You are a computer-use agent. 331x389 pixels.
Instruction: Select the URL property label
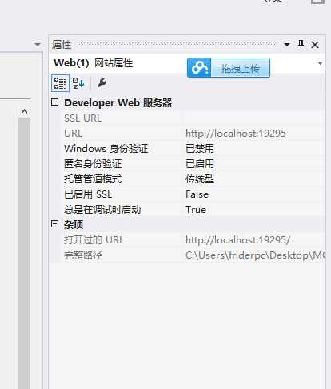[x=74, y=133]
